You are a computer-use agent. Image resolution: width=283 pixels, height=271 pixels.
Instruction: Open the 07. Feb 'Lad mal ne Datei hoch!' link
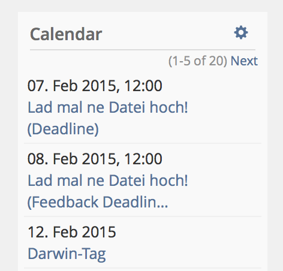(x=108, y=107)
